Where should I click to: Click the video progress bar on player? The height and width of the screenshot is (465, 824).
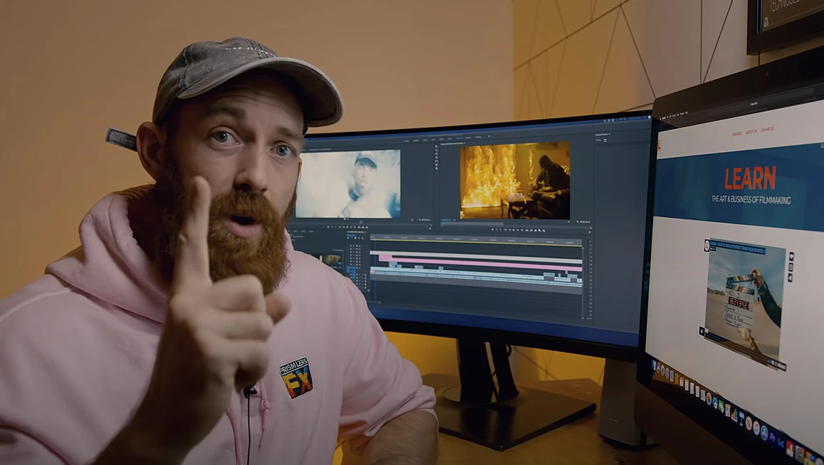[737, 350]
